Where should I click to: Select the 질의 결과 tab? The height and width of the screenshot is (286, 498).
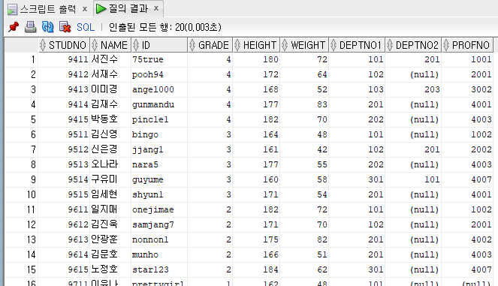[128, 8]
